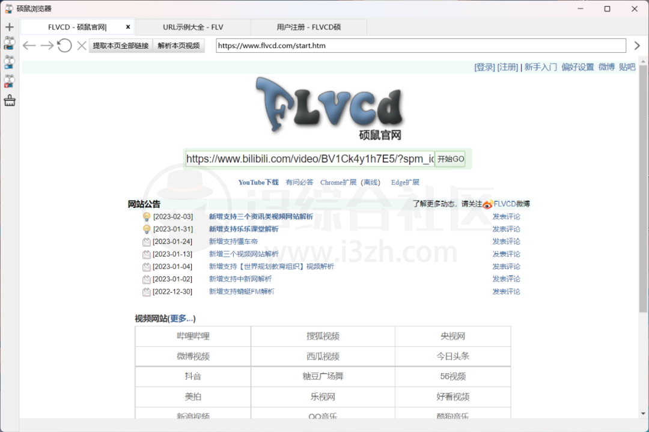Click 发表评论 on the 2023-01-13 row

[x=506, y=254]
